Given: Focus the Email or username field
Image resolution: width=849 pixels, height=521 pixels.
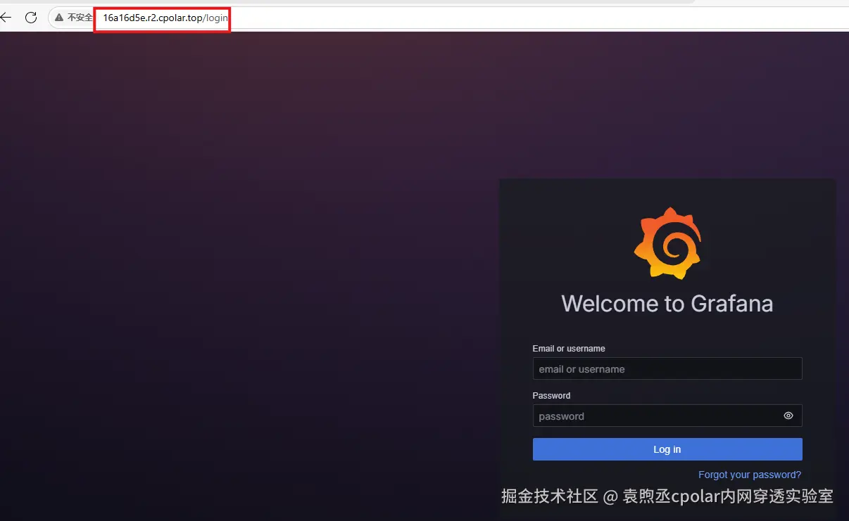Looking at the screenshot, I should 667,369.
